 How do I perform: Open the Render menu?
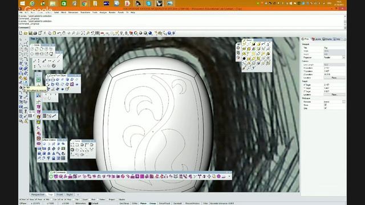[112, 13]
